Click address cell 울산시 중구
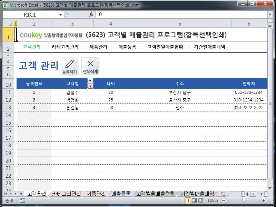The image size is (276, 207). pyautogui.click(x=179, y=100)
